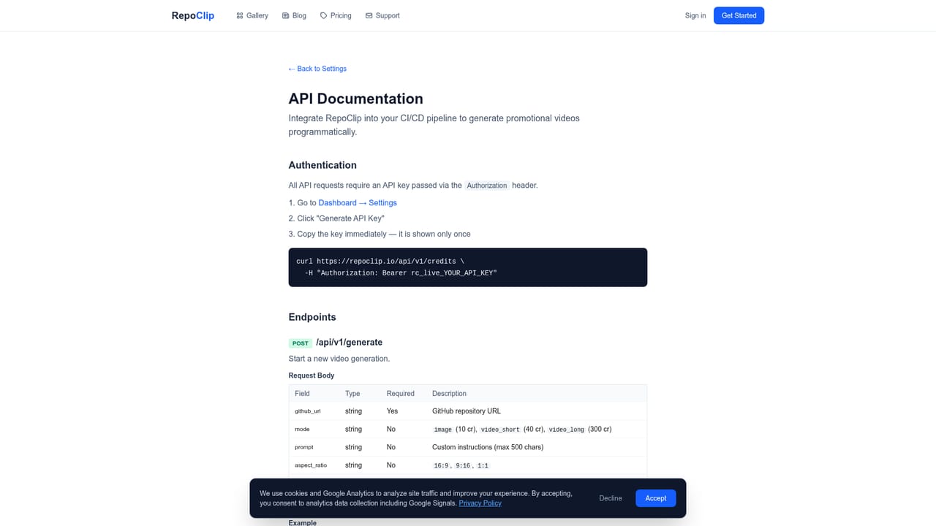
Task: Click the curl code example block
Action: point(468,267)
